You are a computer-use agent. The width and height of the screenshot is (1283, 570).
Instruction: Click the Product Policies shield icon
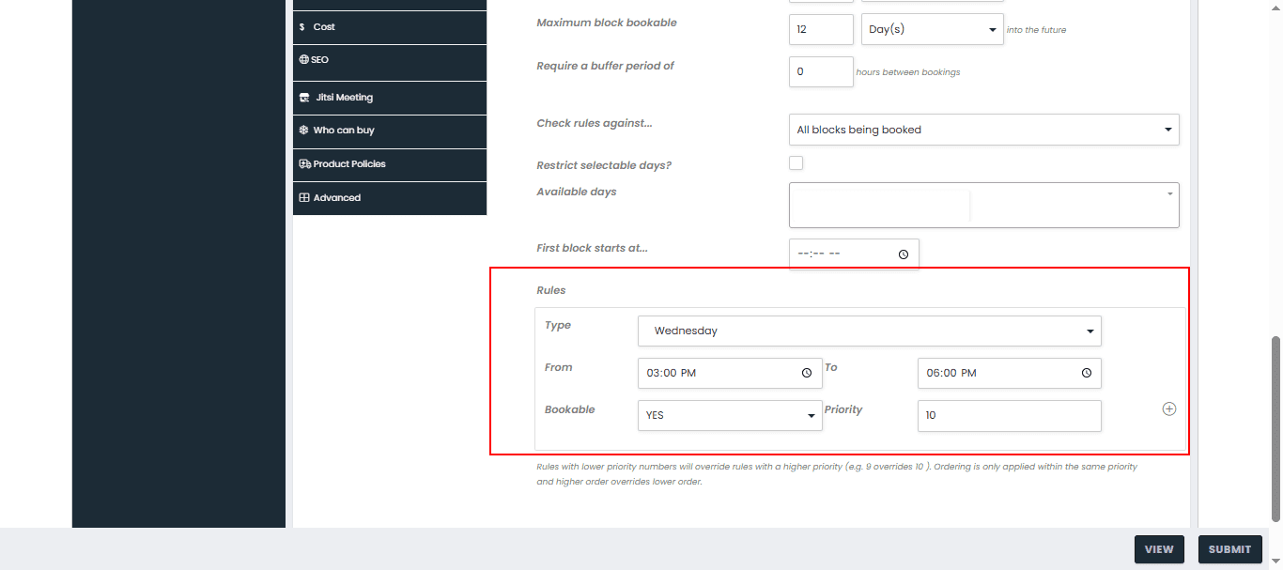point(303,163)
